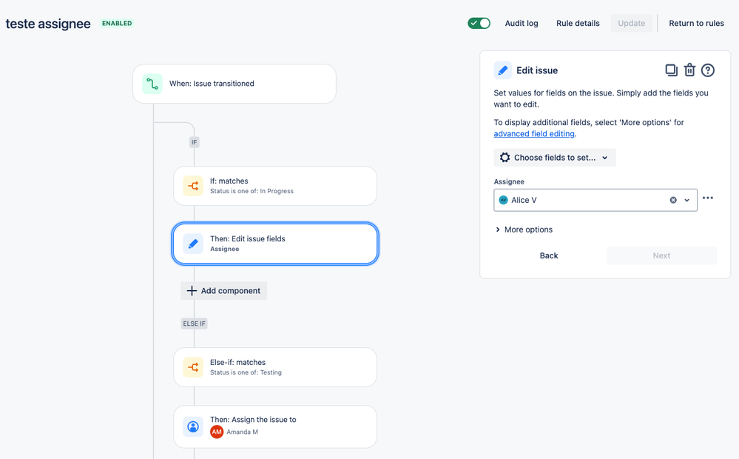The width and height of the screenshot is (739, 459).
Task: Select the Then: Assign the issue to card
Action: click(275, 426)
